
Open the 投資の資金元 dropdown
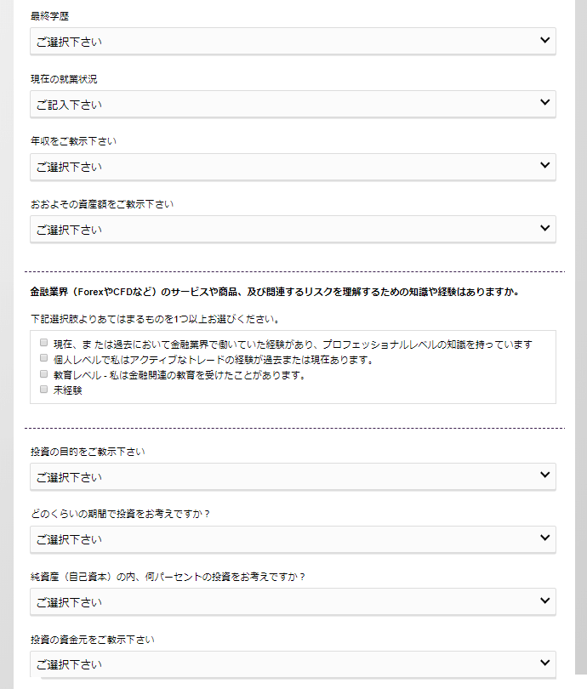pyautogui.click(x=293, y=664)
